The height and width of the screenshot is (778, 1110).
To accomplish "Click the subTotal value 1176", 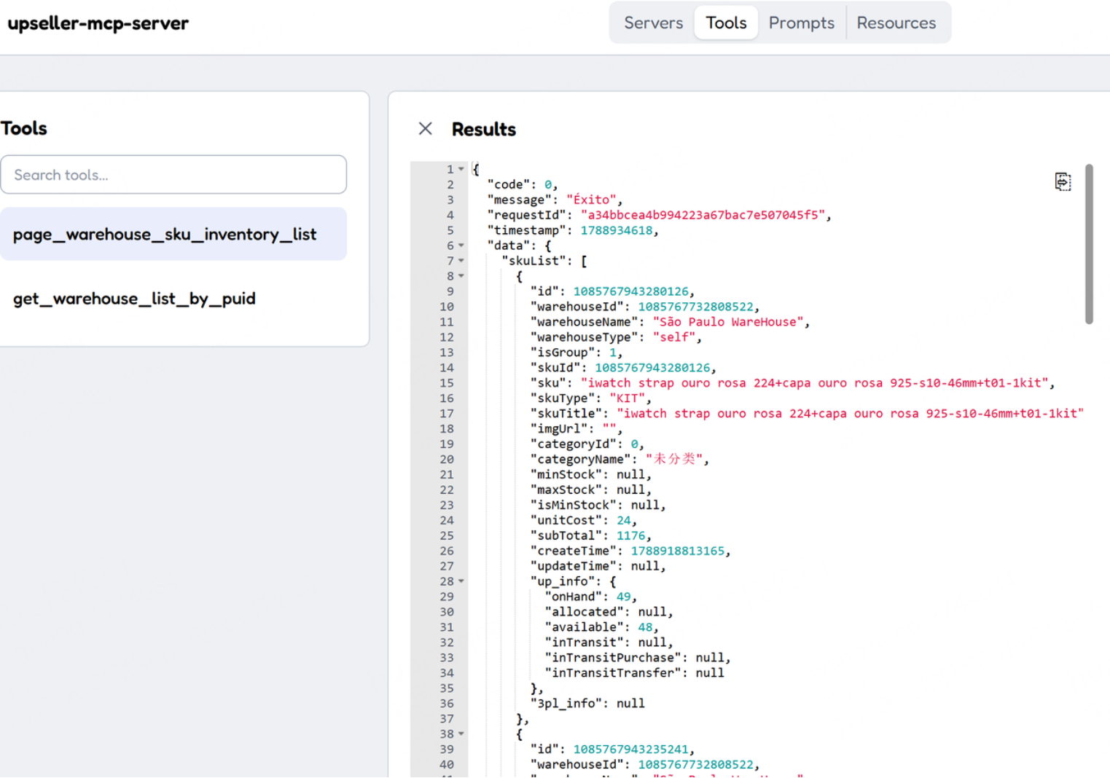I will click(631, 535).
